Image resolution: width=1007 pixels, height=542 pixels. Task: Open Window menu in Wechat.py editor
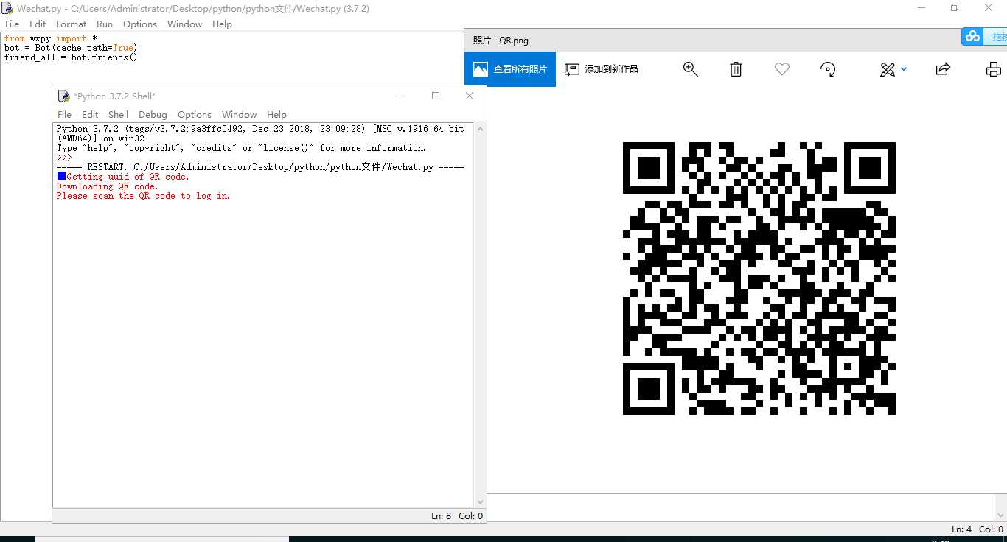pos(184,24)
